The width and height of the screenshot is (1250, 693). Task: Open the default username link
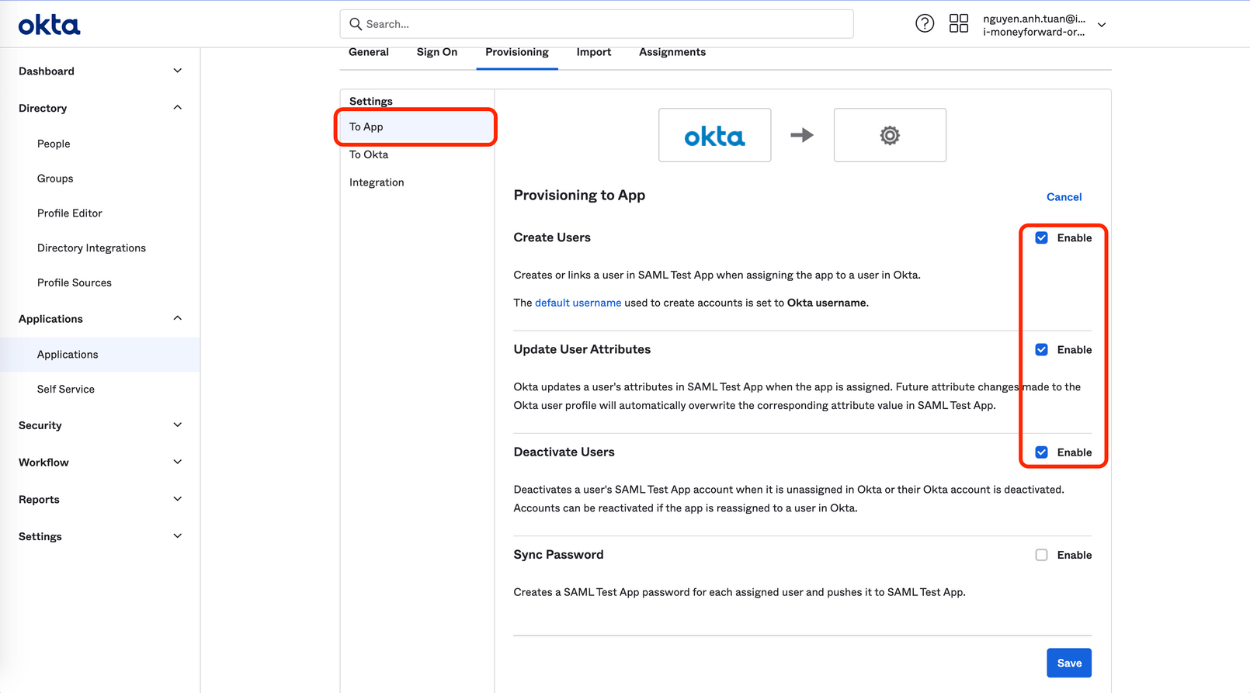[x=578, y=303]
